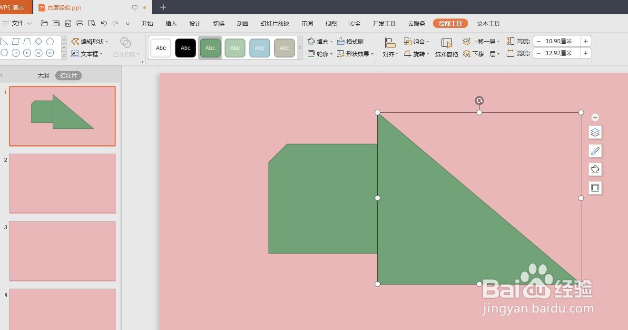The image size is (628, 330).
Task: Select the trapezoid shape in gallery
Action: click(27, 41)
